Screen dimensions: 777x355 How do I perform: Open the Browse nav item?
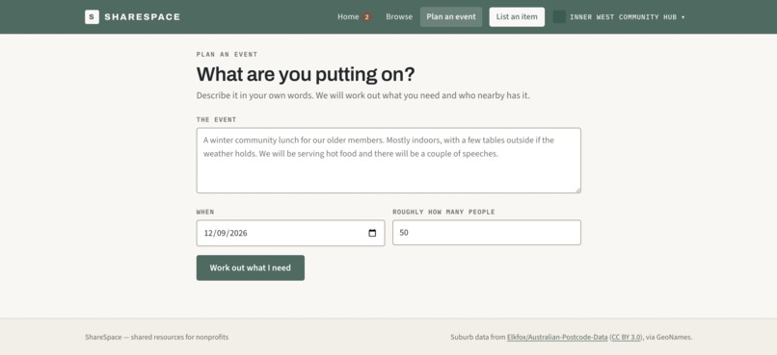pyautogui.click(x=399, y=16)
